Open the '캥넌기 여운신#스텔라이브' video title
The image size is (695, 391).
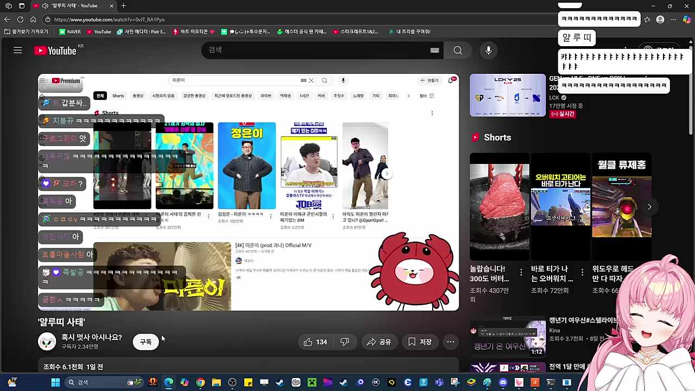[584, 320]
